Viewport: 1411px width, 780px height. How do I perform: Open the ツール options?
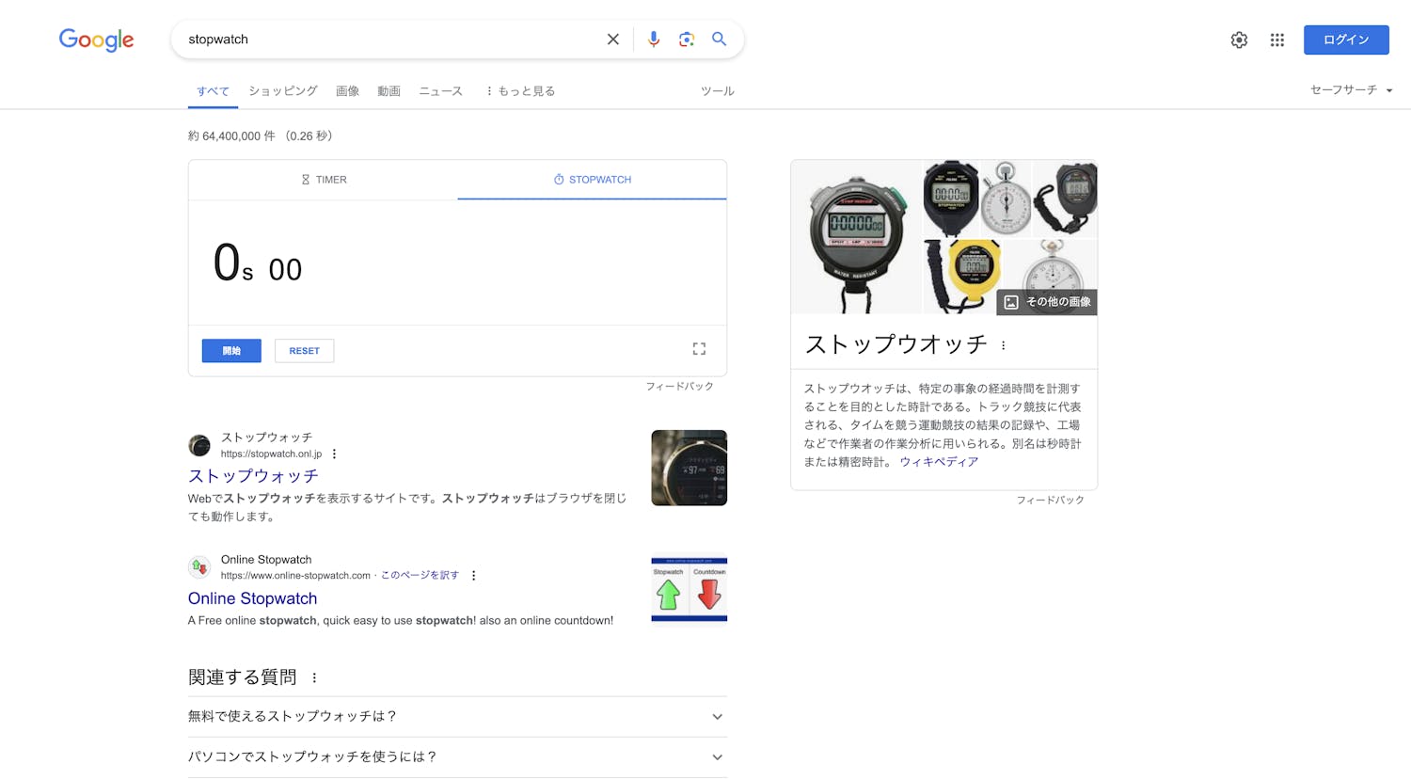pyautogui.click(x=717, y=91)
